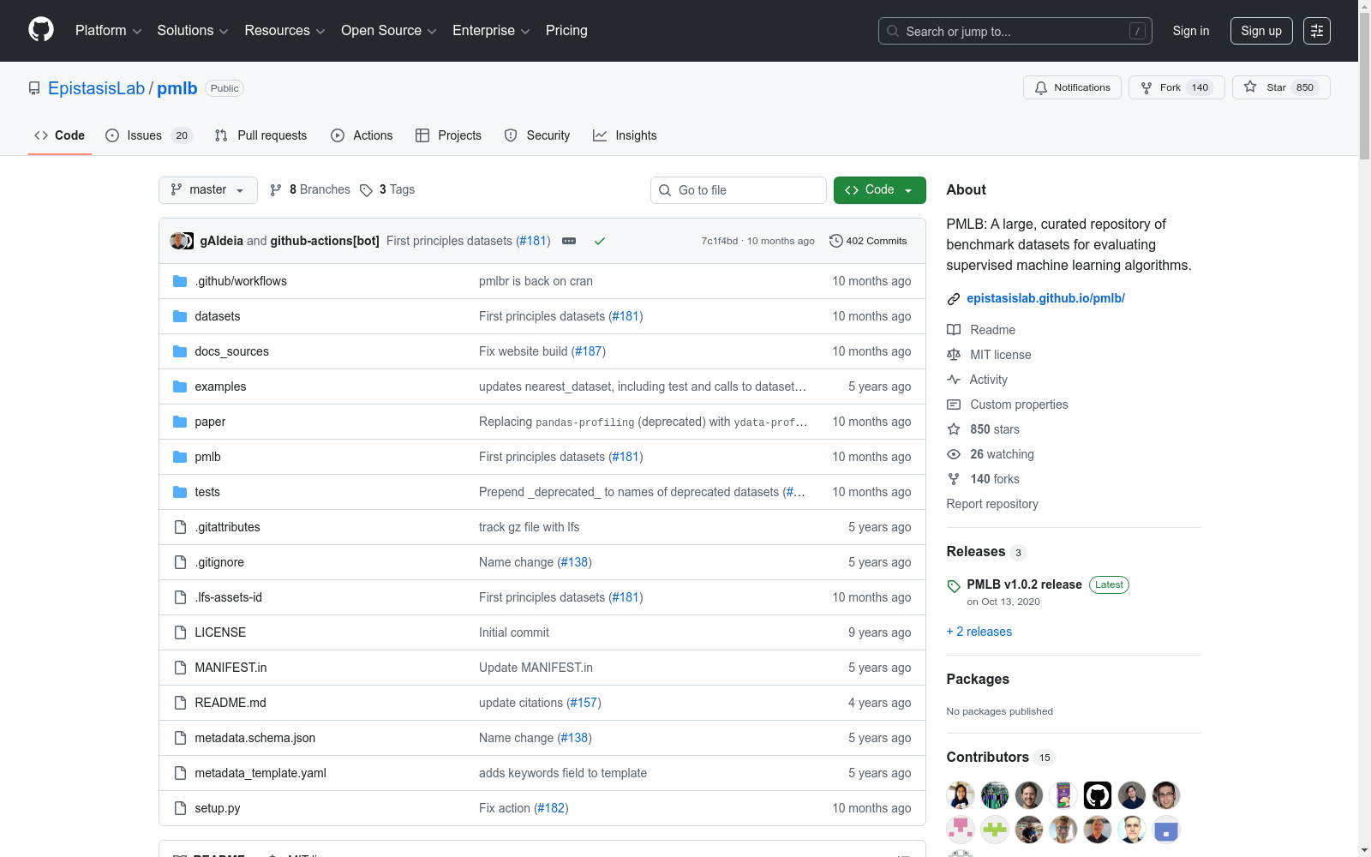The height and width of the screenshot is (857, 1371).
Task: Open the GitHub-logo contributor avatar
Action: tap(1098, 795)
